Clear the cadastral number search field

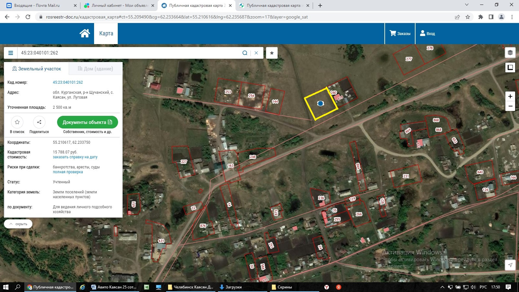point(256,53)
